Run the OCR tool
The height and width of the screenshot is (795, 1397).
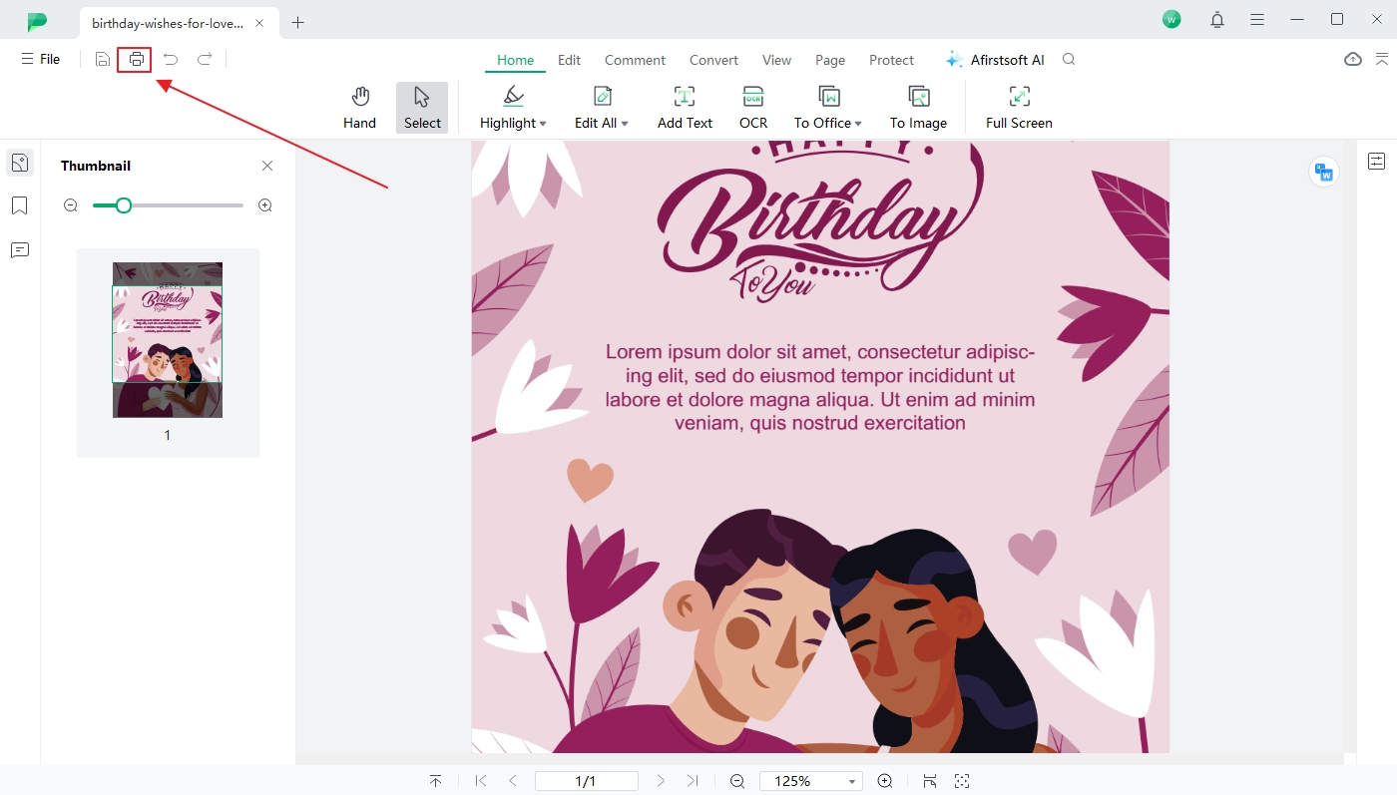tap(753, 108)
